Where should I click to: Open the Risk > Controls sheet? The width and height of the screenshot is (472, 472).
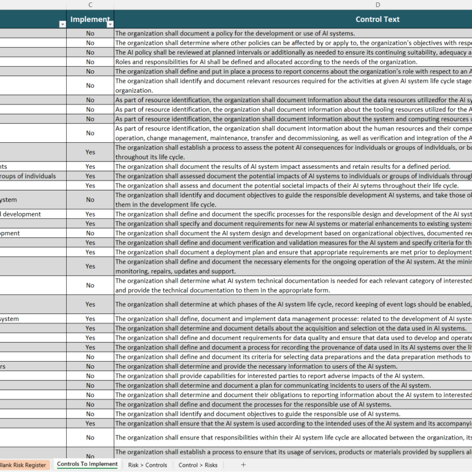point(149,464)
